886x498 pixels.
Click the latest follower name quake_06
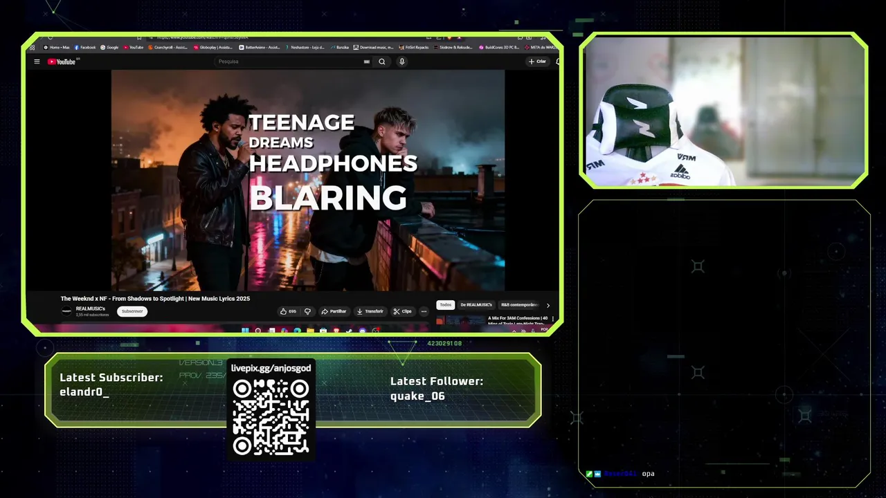click(417, 396)
